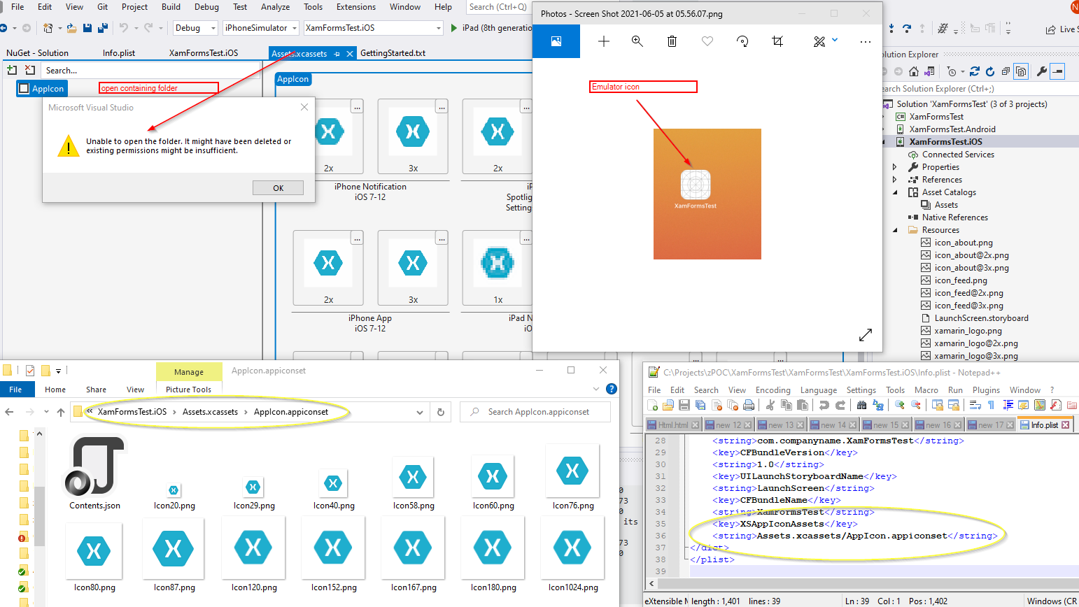Viewport: 1079px width, 607px height.
Task: Click Notepad++ Cut scissors icon
Action: [770, 405]
